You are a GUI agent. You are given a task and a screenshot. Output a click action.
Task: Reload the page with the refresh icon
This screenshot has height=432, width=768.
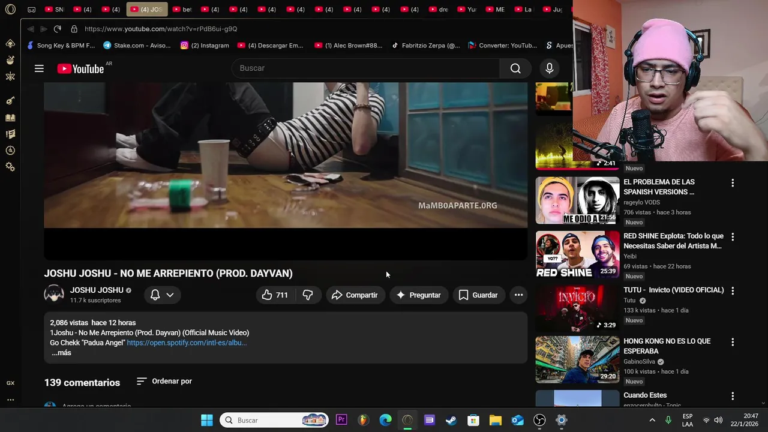[57, 29]
